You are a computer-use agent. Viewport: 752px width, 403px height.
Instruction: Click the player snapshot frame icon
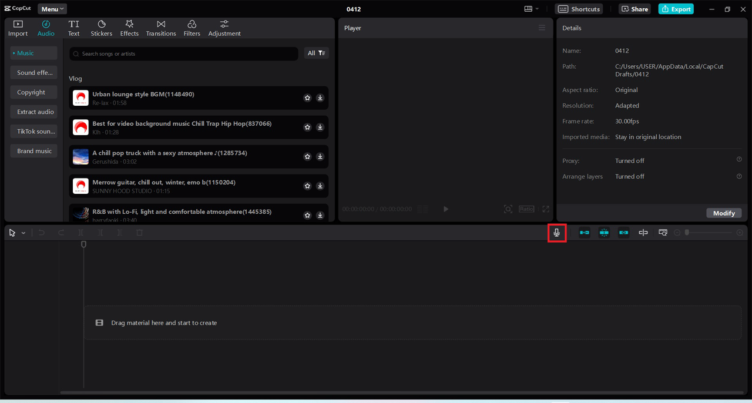508,209
